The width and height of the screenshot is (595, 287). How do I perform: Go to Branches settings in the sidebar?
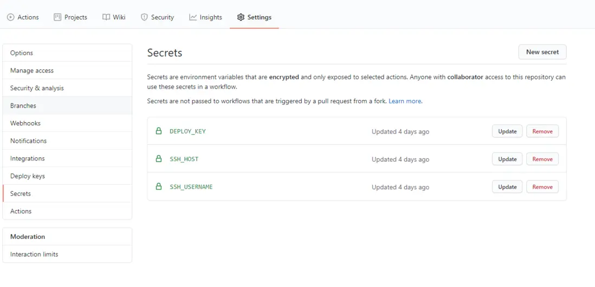(23, 105)
